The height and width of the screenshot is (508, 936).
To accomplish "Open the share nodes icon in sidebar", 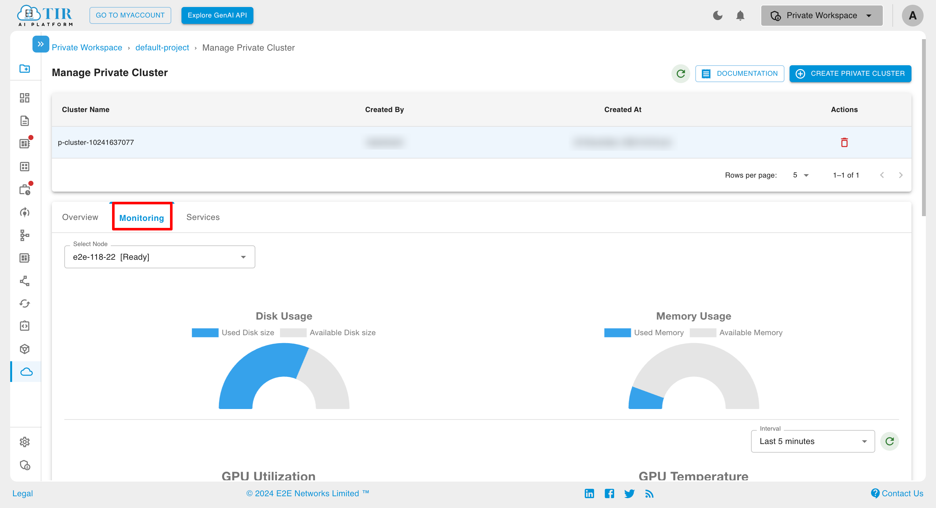I will [x=25, y=280].
